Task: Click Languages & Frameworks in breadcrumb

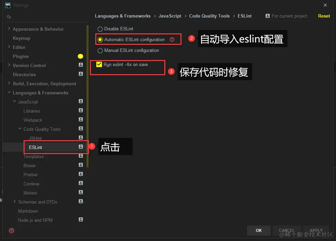Action: (x=123, y=16)
